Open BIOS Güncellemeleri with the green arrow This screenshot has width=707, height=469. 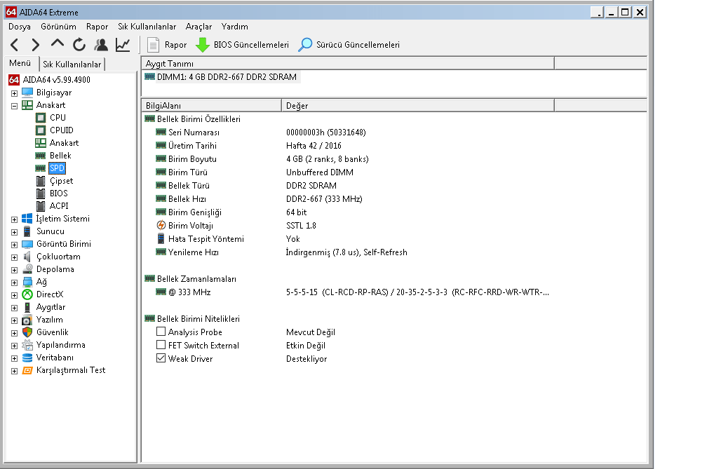[x=243, y=45]
